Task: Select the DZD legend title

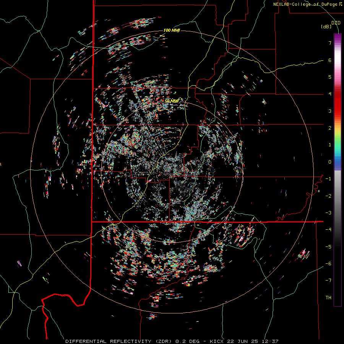Action: pos(336,23)
